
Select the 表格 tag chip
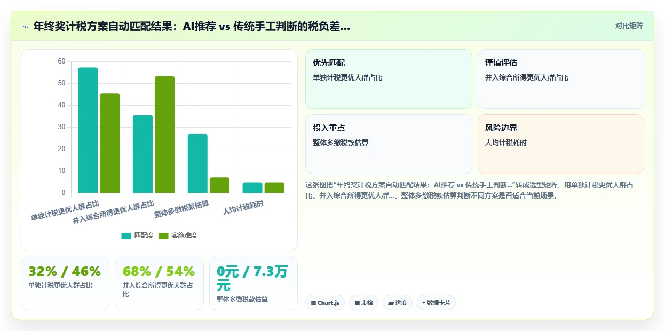(363, 303)
